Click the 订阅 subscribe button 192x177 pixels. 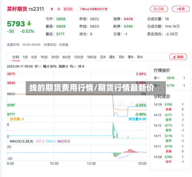click(159, 9)
